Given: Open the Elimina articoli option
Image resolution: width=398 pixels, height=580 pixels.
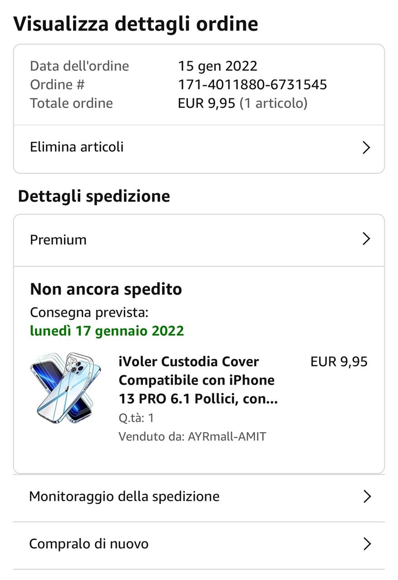Looking at the screenshot, I should [77, 147].
